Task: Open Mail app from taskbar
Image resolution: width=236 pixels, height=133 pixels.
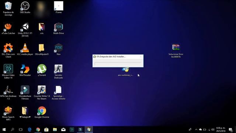Action: (63, 129)
